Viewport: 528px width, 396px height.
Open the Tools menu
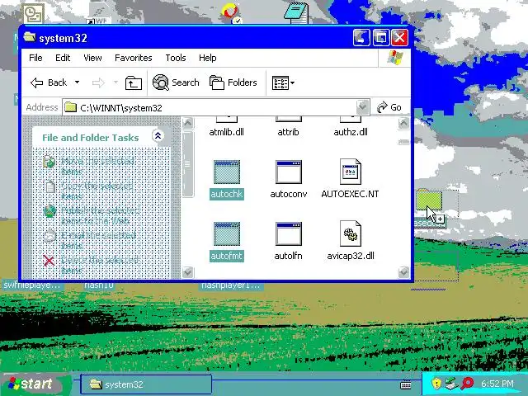pos(176,58)
